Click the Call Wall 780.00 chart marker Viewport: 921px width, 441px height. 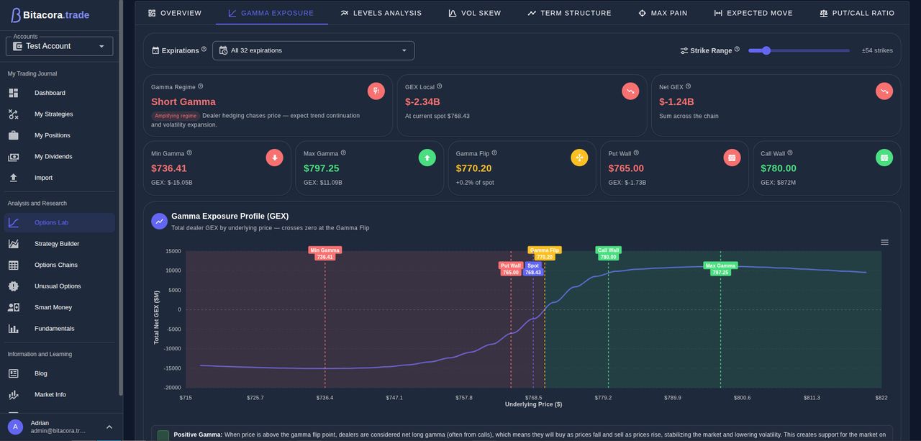(608, 253)
